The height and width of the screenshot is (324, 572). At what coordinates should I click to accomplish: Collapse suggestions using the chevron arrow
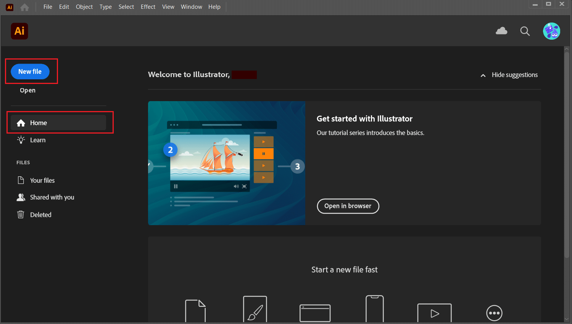483,75
